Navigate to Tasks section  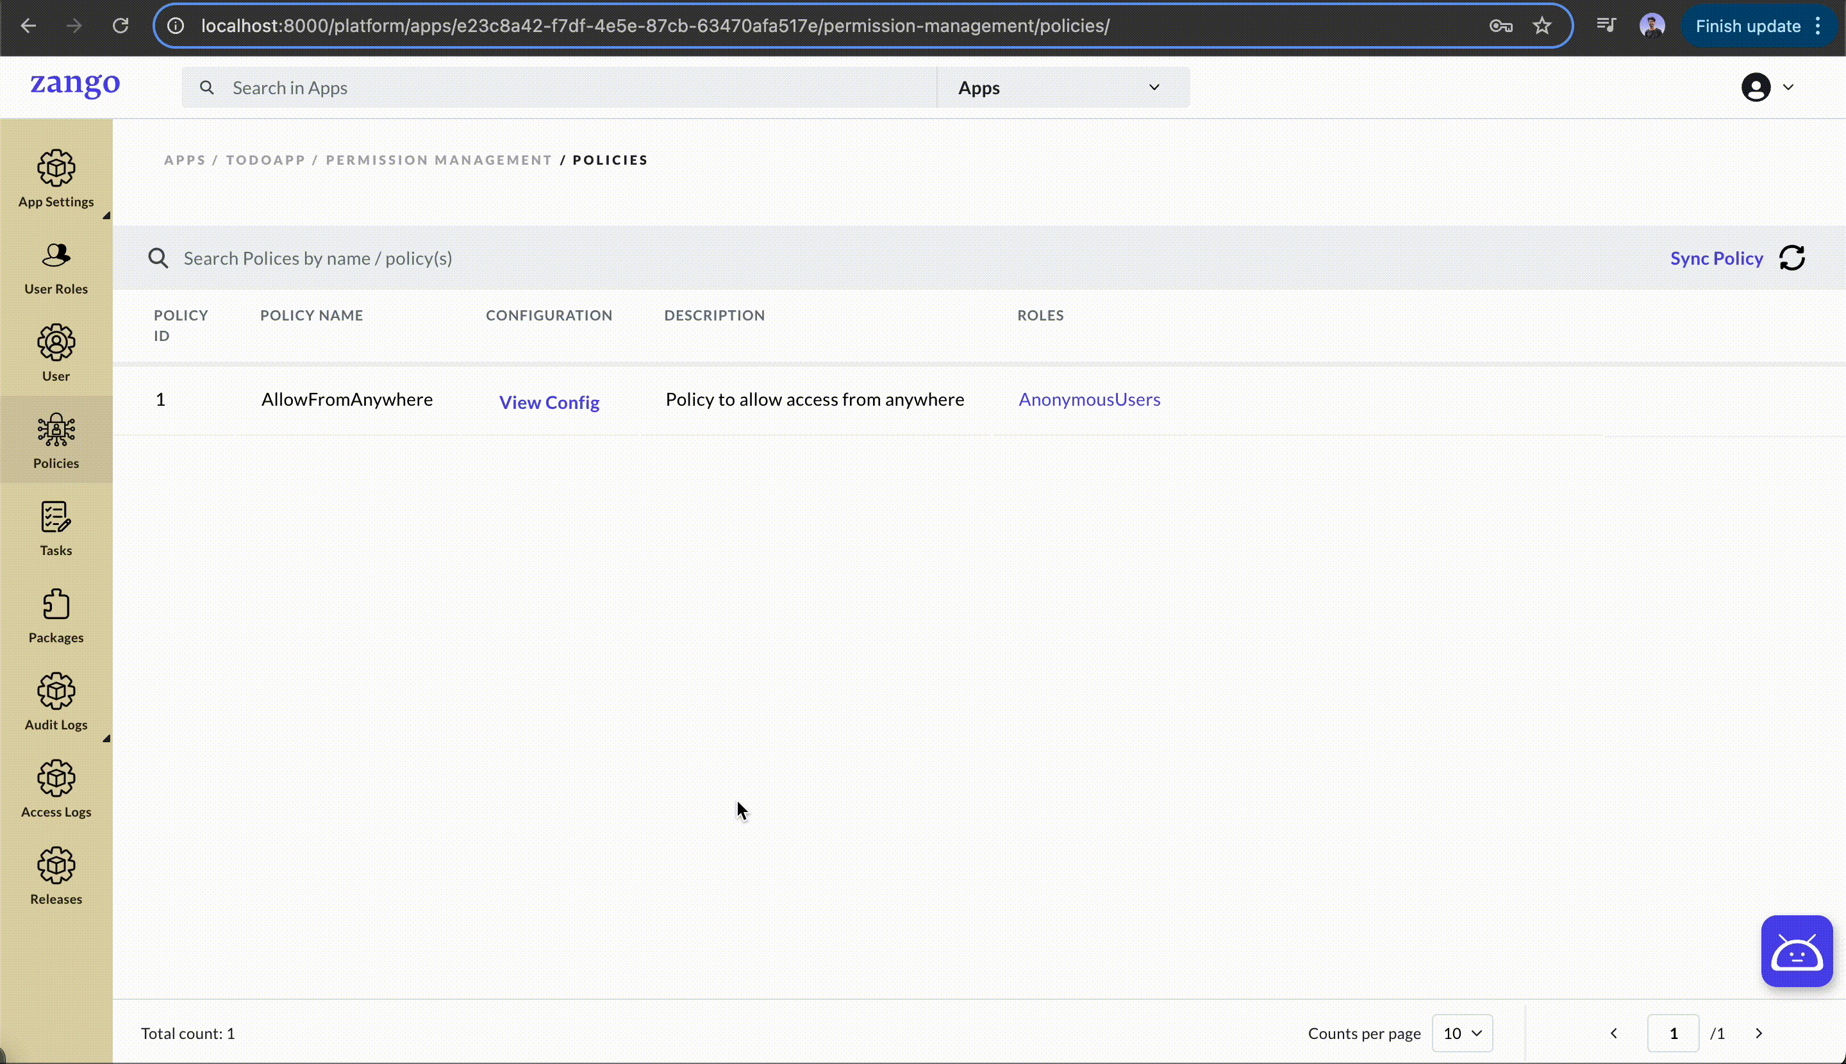(56, 528)
